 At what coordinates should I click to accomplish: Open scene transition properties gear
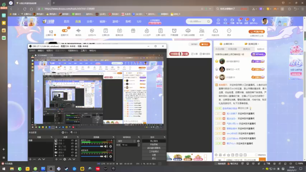click(x=138, y=141)
